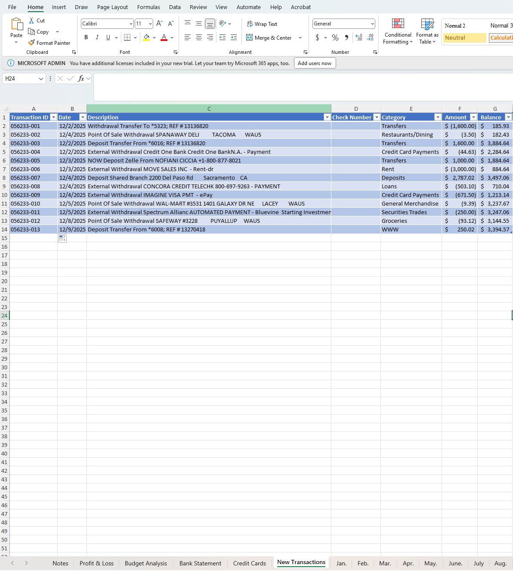This screenshot has height=571, width=513.
Task: Toggle Wrap Text for cells
Action: point(262,24)
